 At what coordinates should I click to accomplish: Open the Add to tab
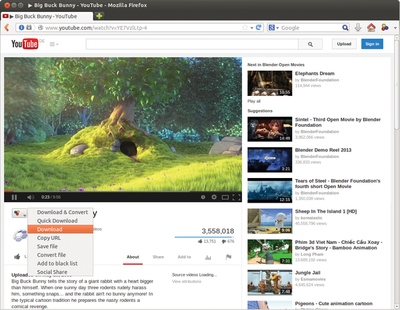(184, 257)
